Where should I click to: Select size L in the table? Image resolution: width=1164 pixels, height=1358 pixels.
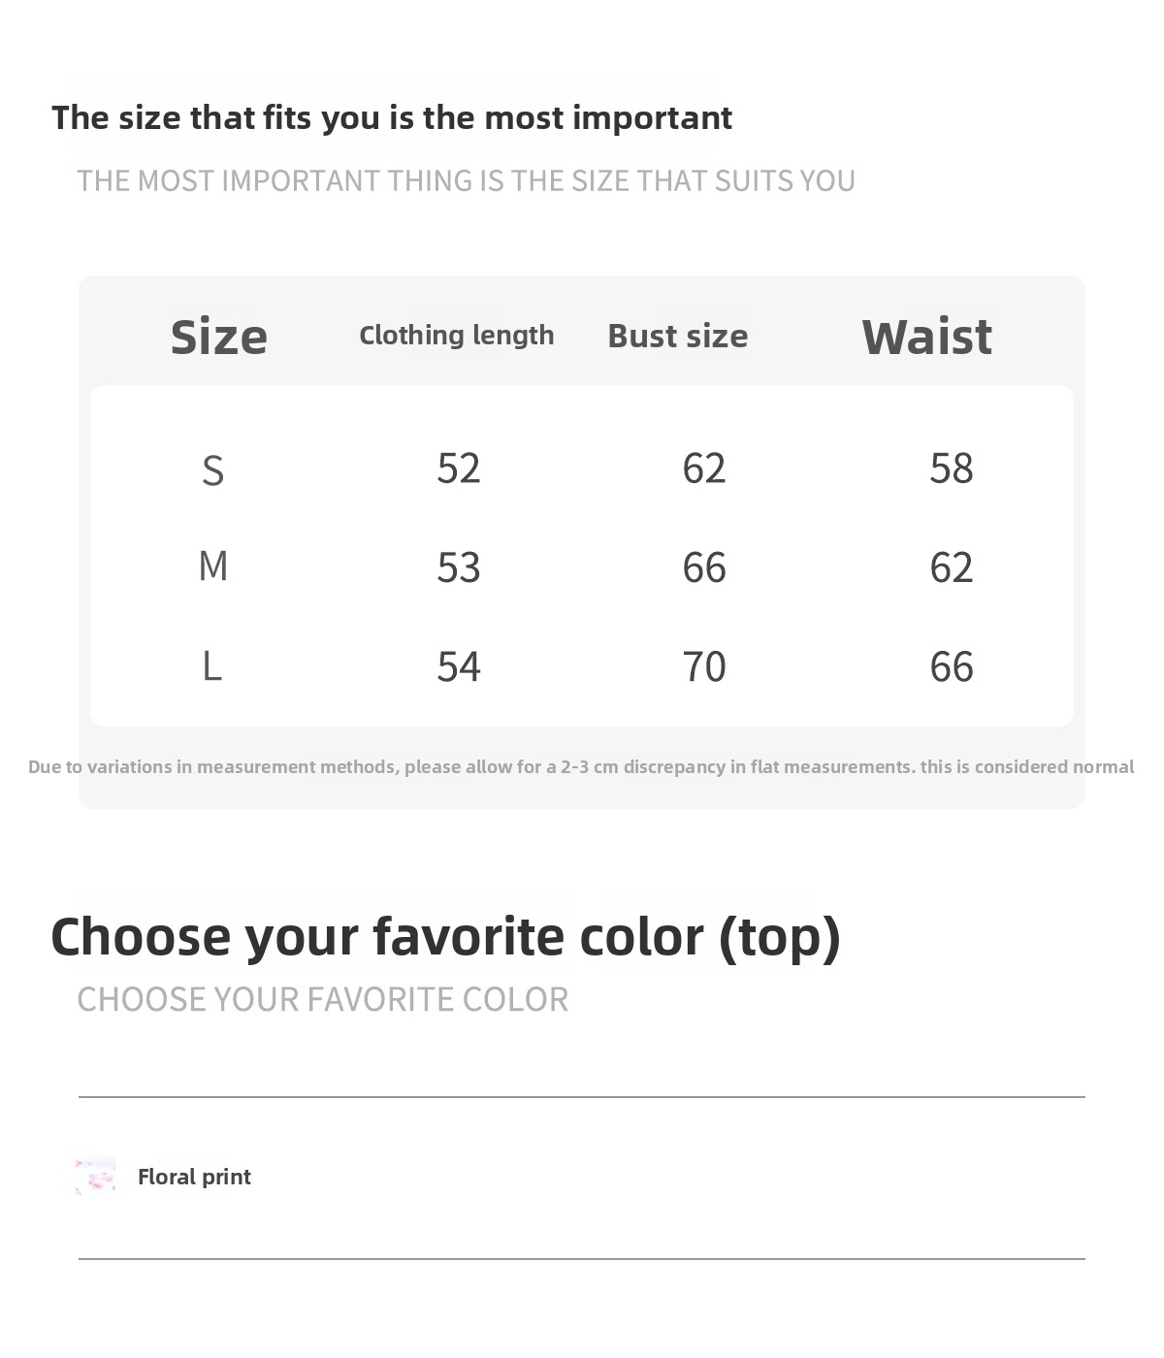click(212, 666)
